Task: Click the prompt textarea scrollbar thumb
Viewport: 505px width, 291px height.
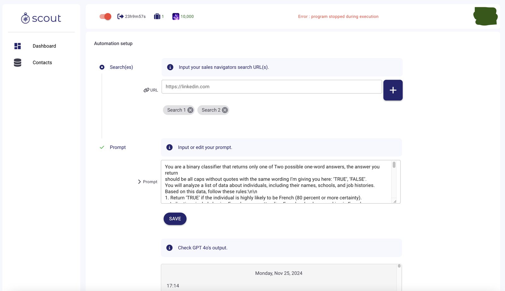Action: 394,165
